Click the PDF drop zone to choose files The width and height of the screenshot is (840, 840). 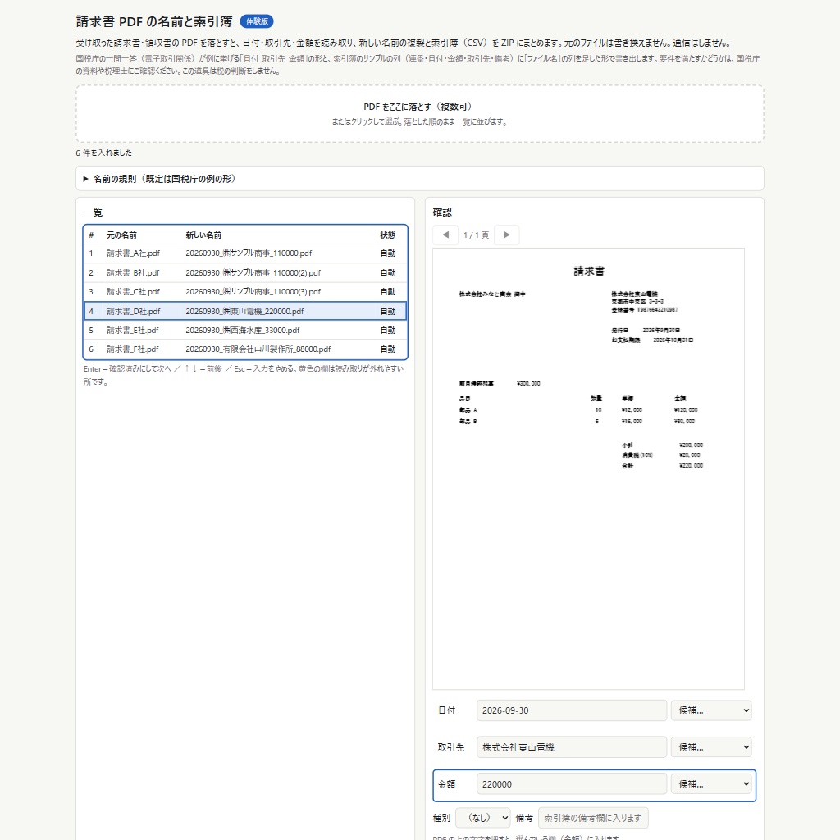point(419,113)
